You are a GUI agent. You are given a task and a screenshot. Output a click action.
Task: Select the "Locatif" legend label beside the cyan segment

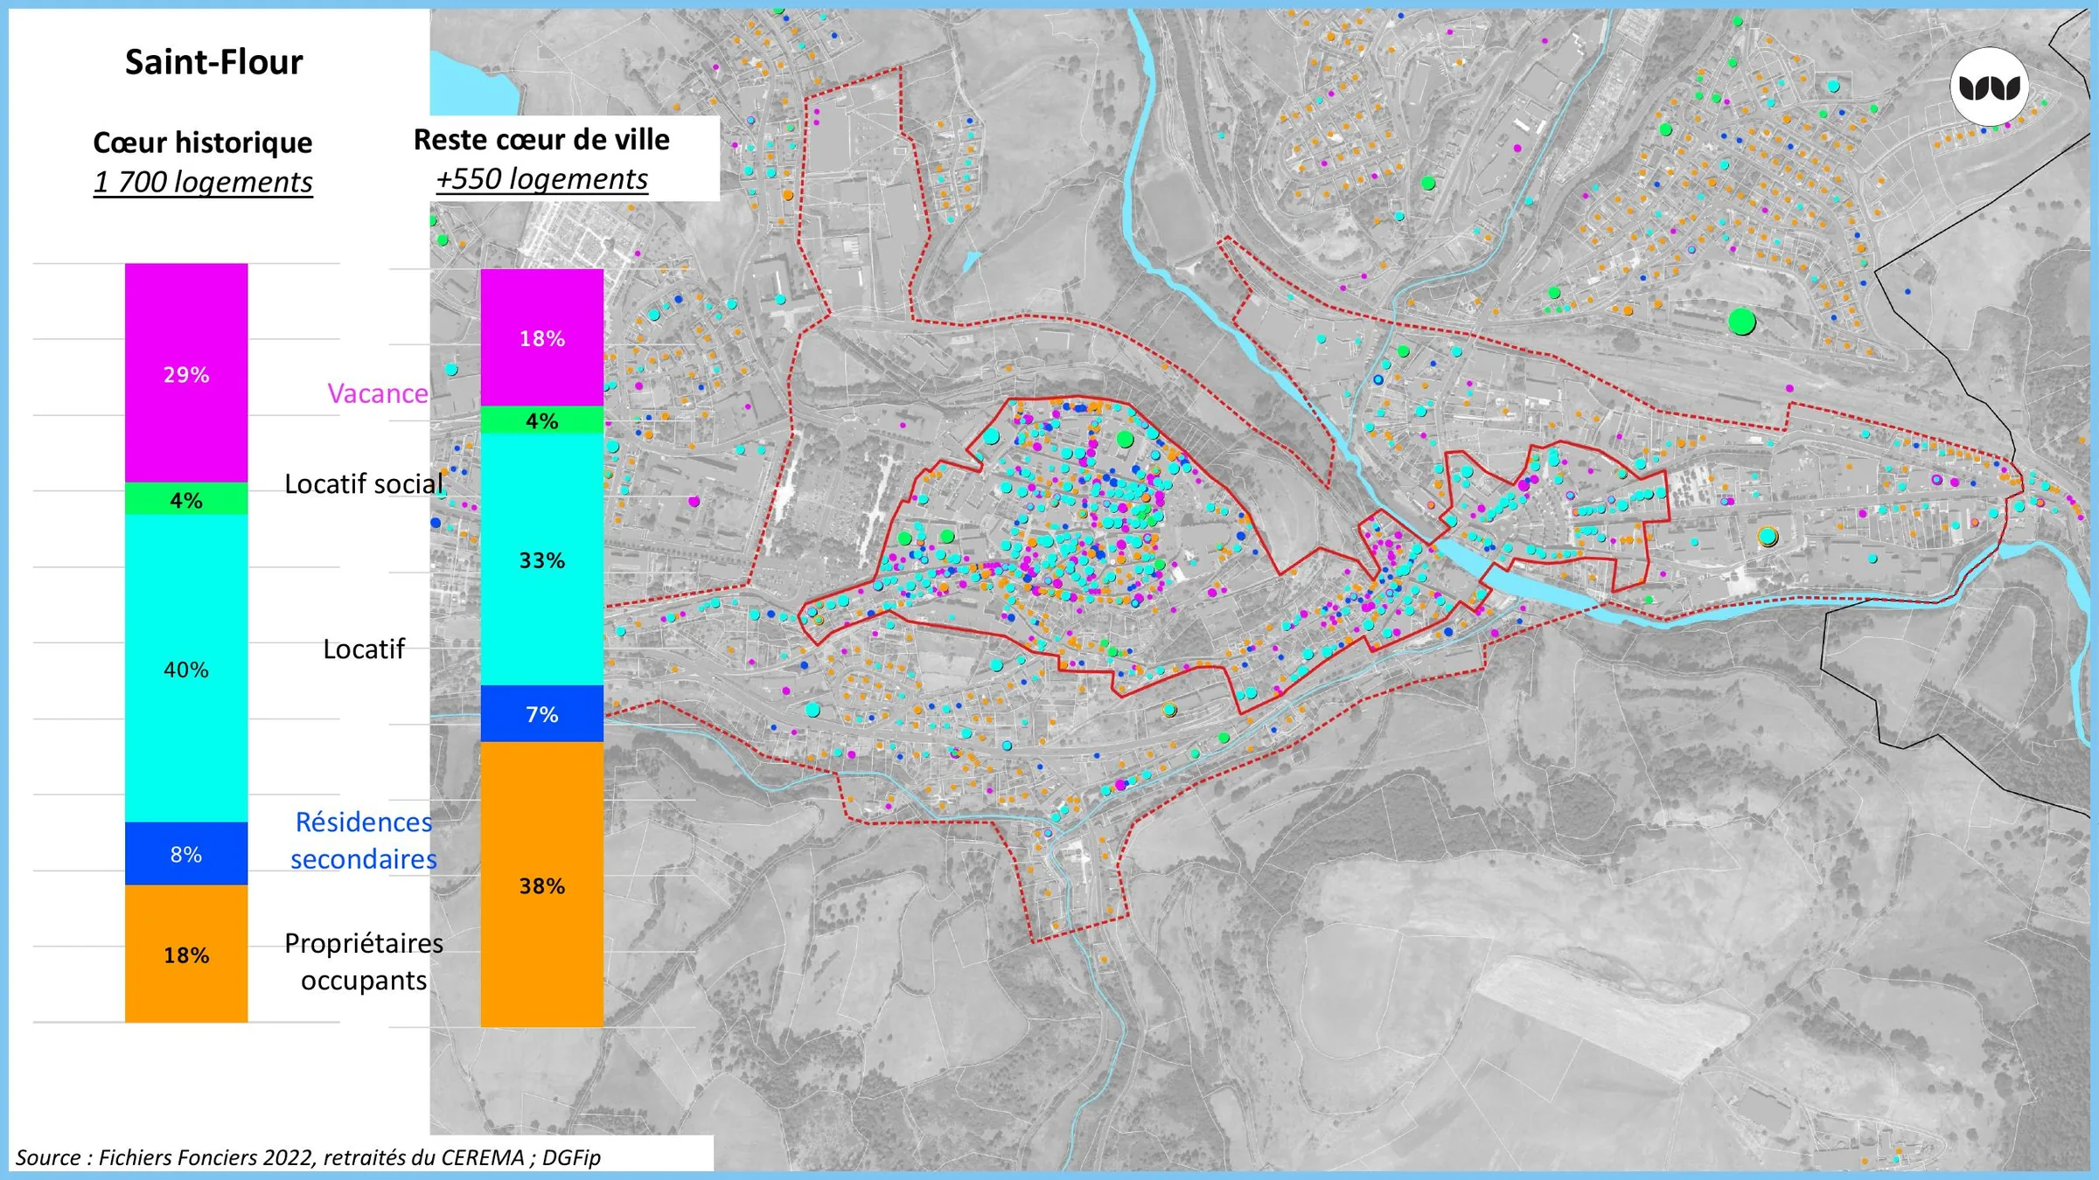[x=364, y=649]
